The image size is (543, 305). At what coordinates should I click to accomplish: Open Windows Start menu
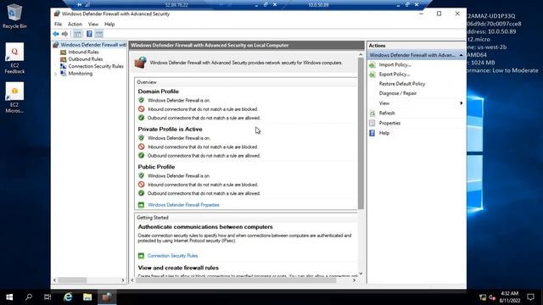click(9, 297)
